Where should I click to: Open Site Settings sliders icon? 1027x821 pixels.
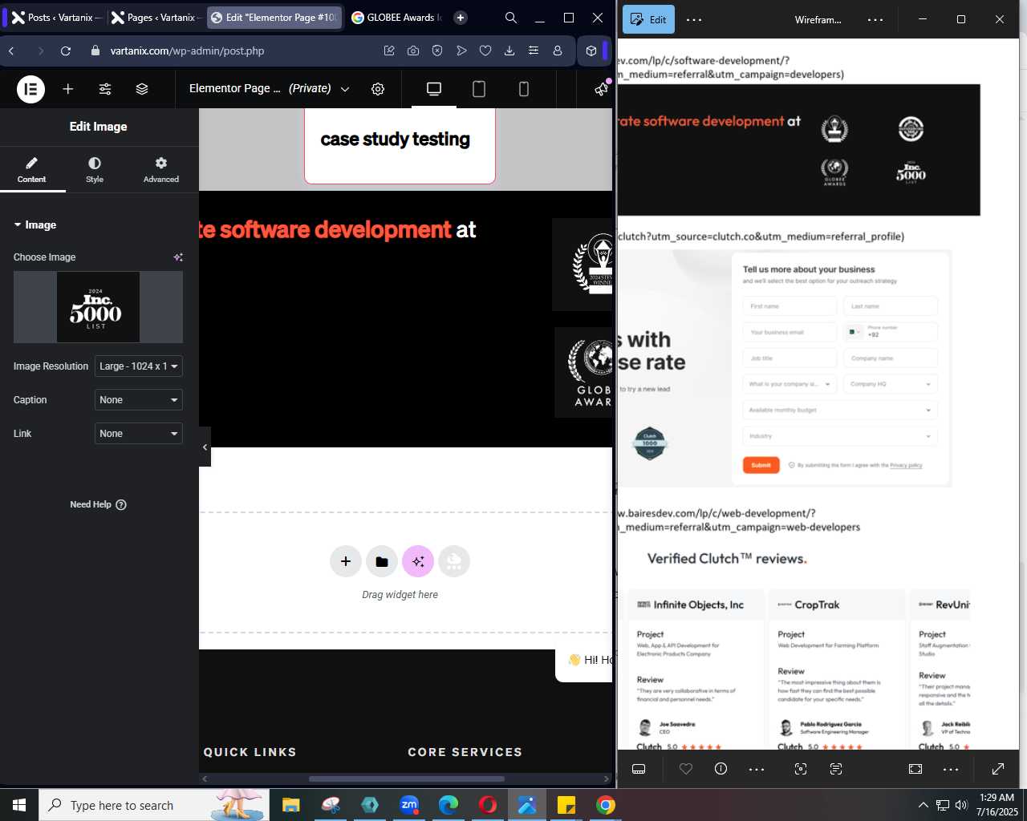tap(105, 89)
